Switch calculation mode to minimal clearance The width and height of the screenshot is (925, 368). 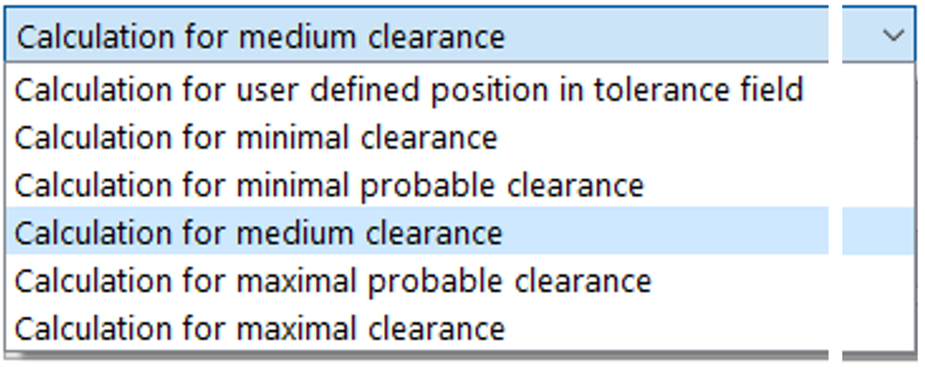(x=256, y=138)
